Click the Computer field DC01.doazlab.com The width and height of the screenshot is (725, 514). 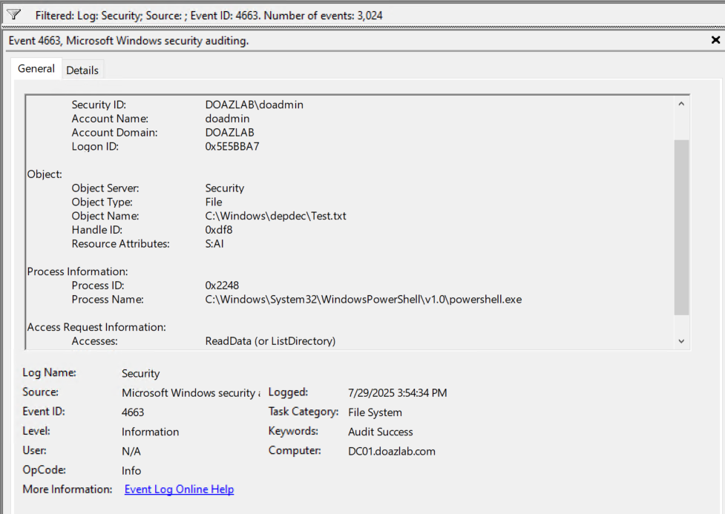point(391,451)
